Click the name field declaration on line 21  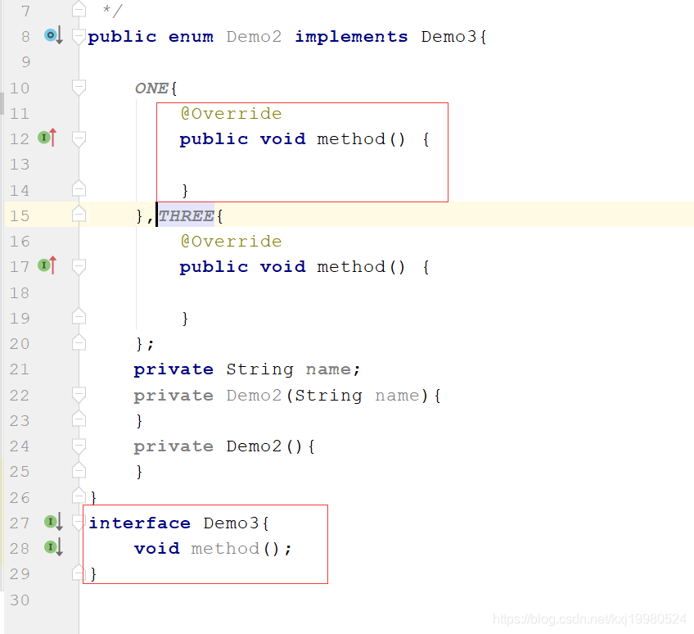click(x=328, y=369)
